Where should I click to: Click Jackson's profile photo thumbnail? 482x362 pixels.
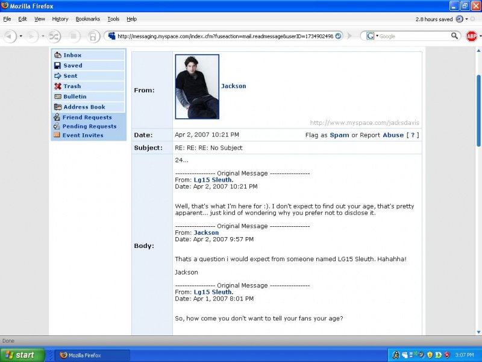(x=197, y=87)
